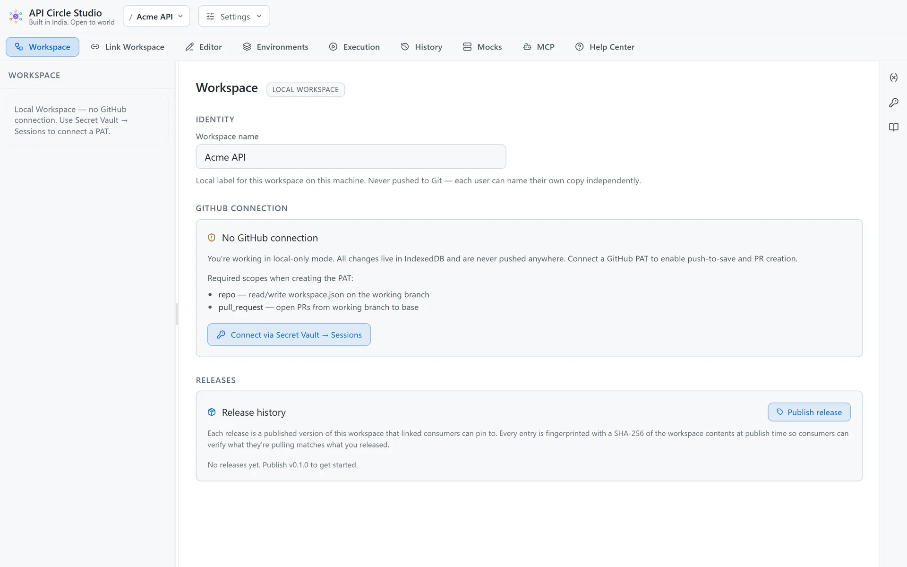Viewport: 907px width, 567px height.
Task: Open the Acme API workspace dropdown
Action: (156, 17)
